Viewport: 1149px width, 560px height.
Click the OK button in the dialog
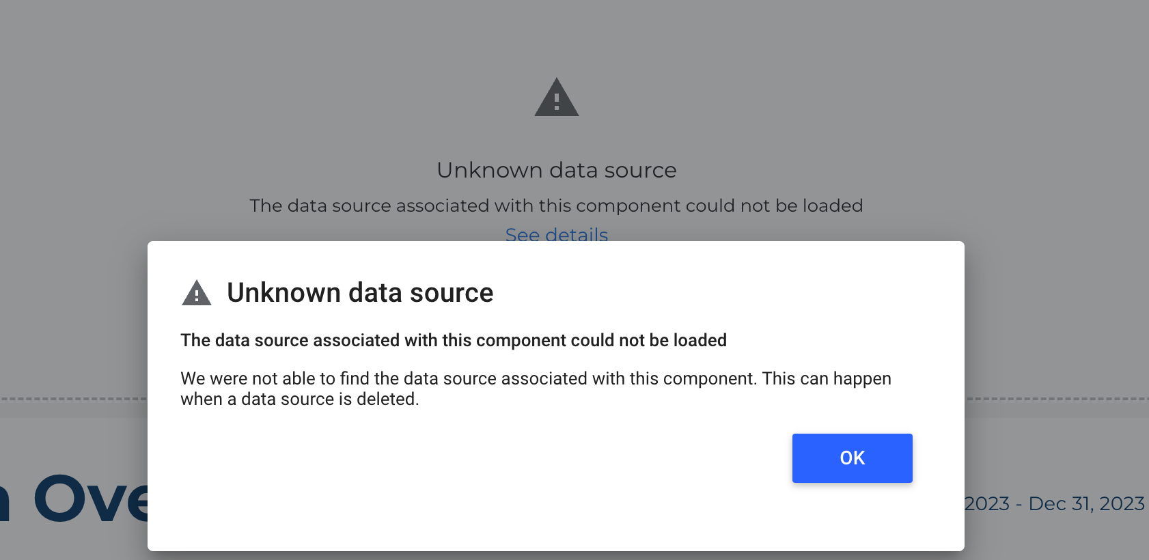click(x=852, y=458)
